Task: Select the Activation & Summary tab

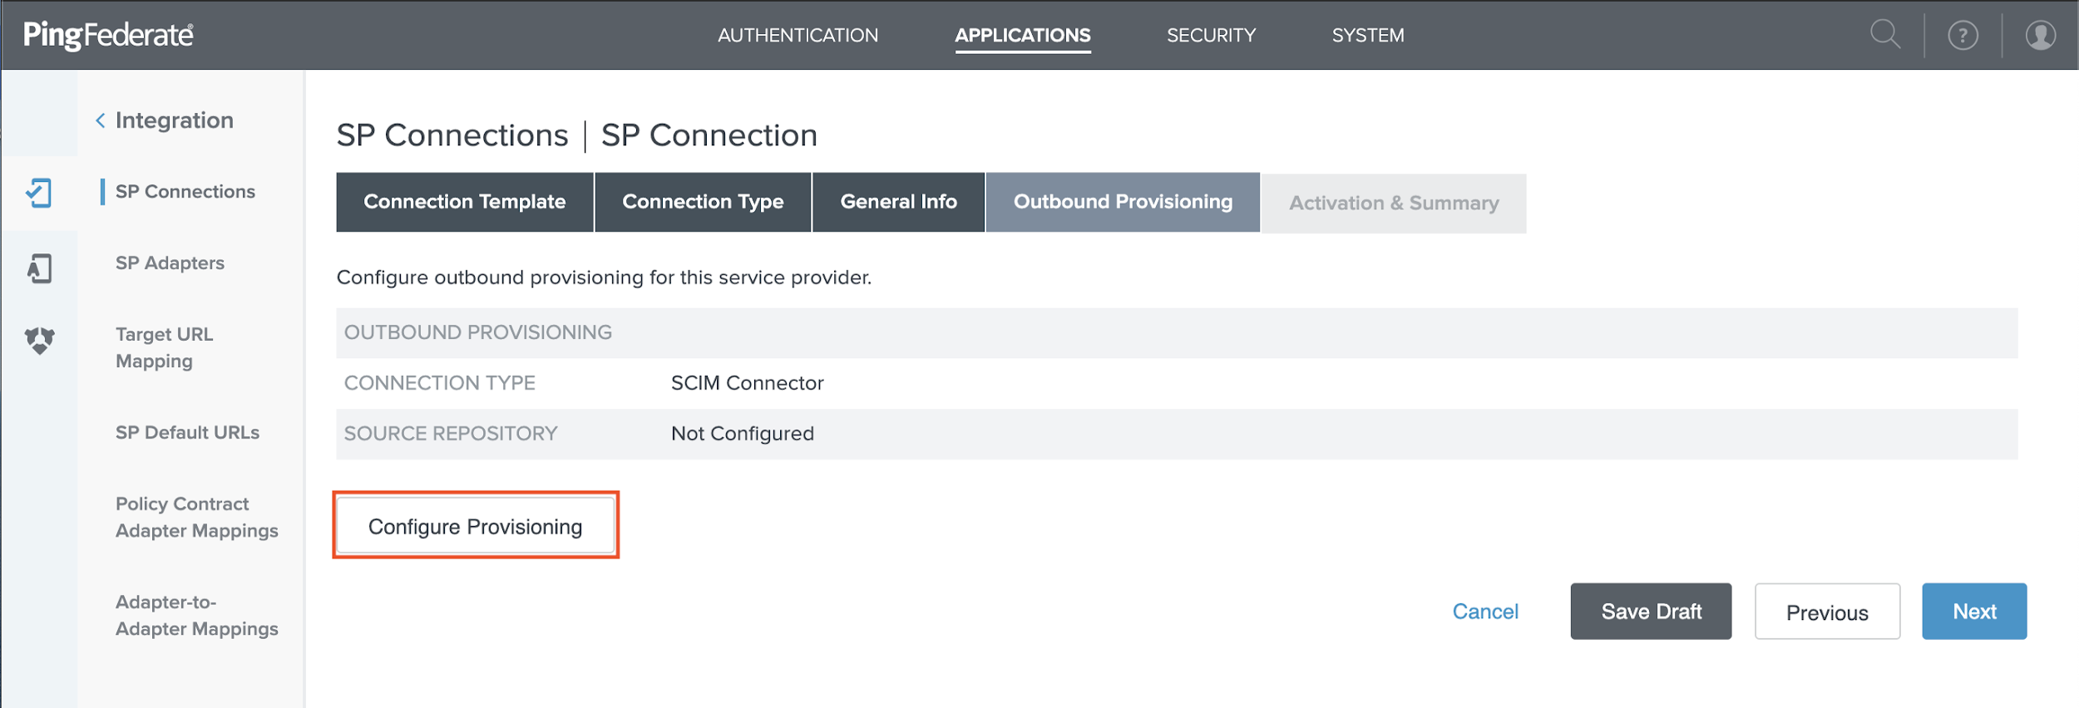Action: (1393, 204)
